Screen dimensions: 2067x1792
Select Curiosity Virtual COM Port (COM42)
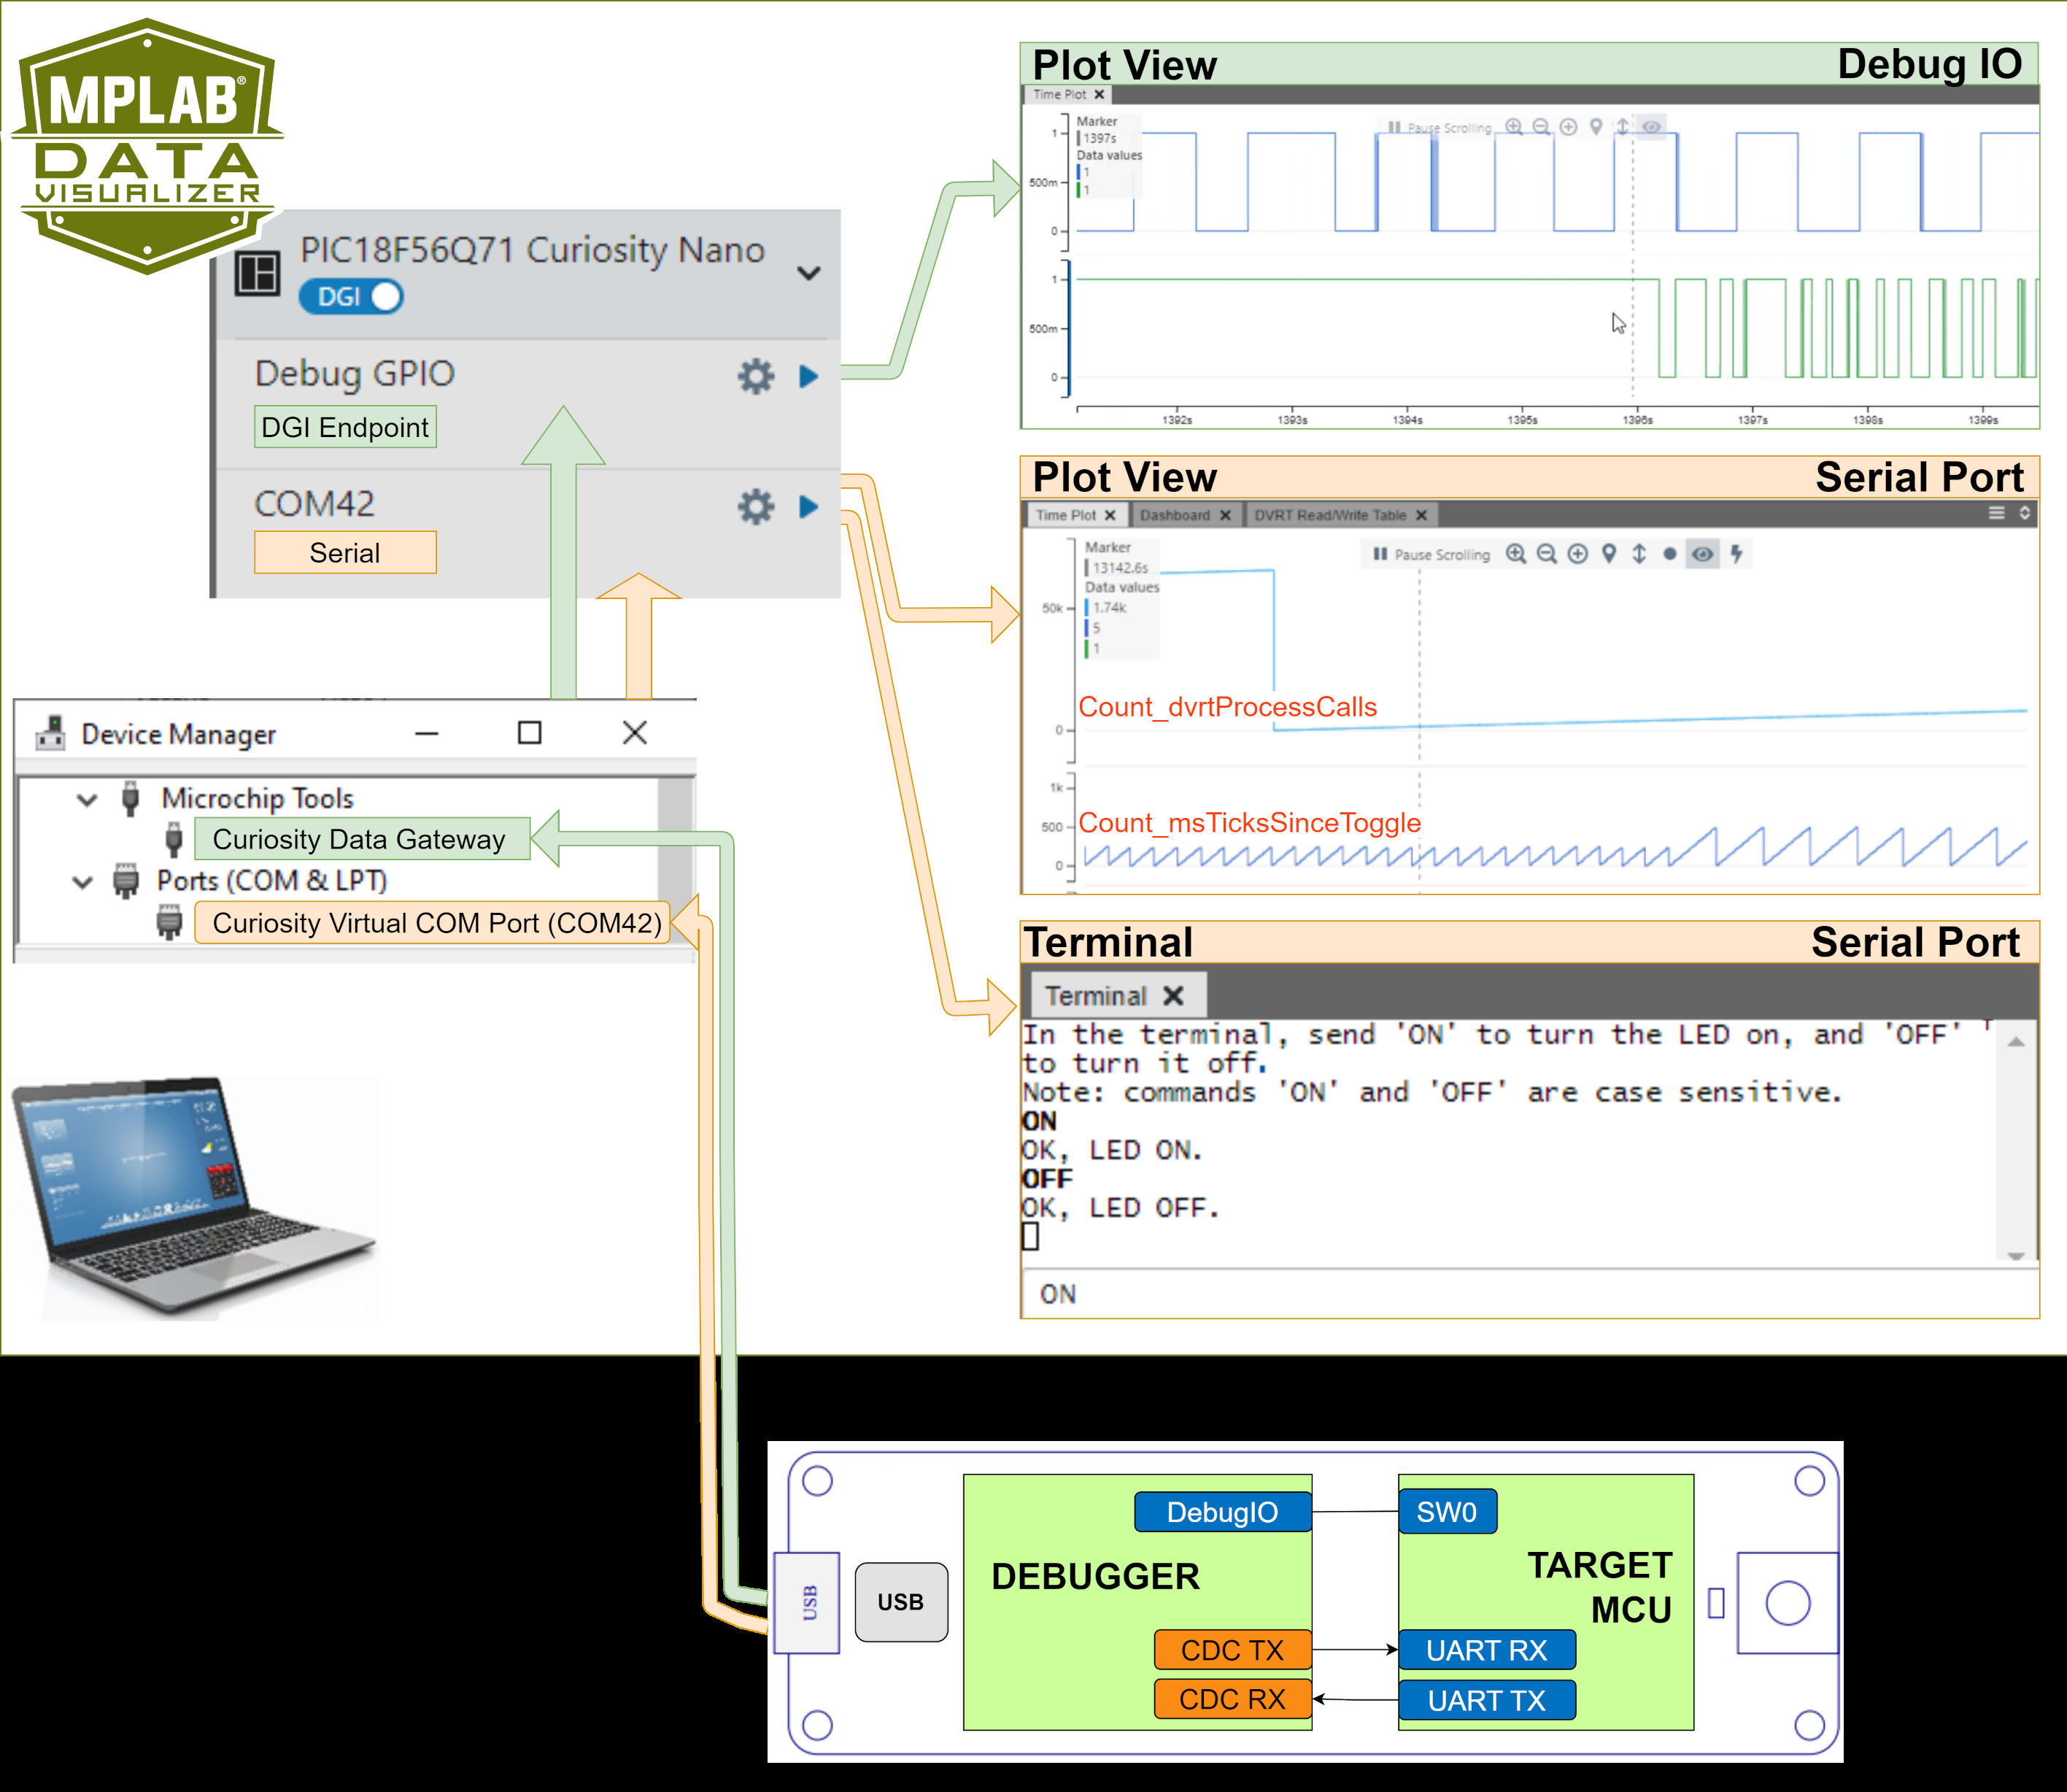tap(436, 922)
